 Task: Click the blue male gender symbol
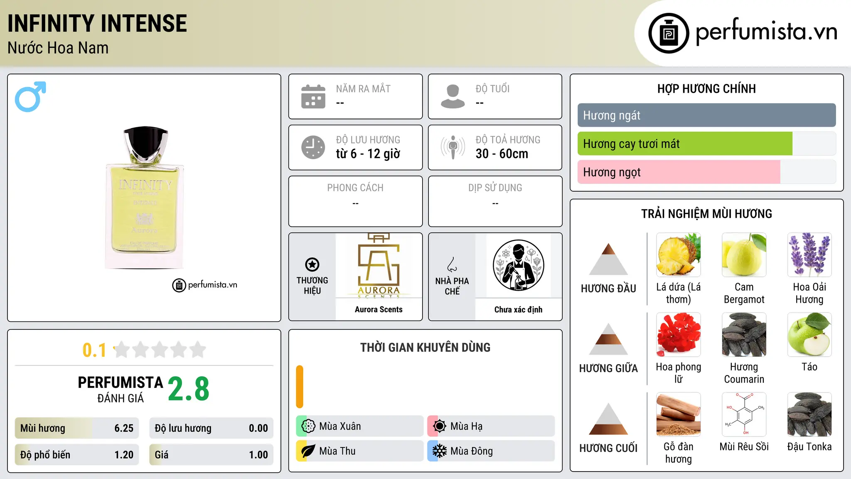point(30,96)
